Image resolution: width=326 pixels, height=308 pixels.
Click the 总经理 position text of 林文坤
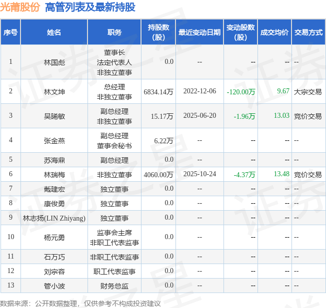coord(114,87)
